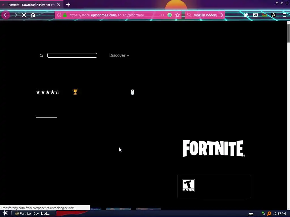Open the hamburger application menu
This screenshot has height=217, width=290.
point(285,15)
